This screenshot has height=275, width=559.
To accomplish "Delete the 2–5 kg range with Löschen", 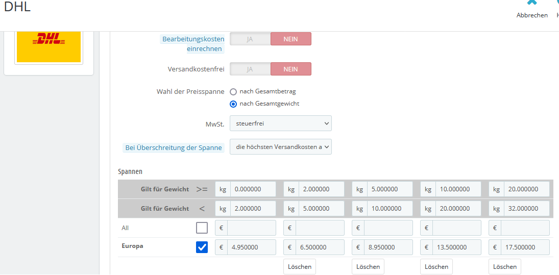I will coord(300,266).
